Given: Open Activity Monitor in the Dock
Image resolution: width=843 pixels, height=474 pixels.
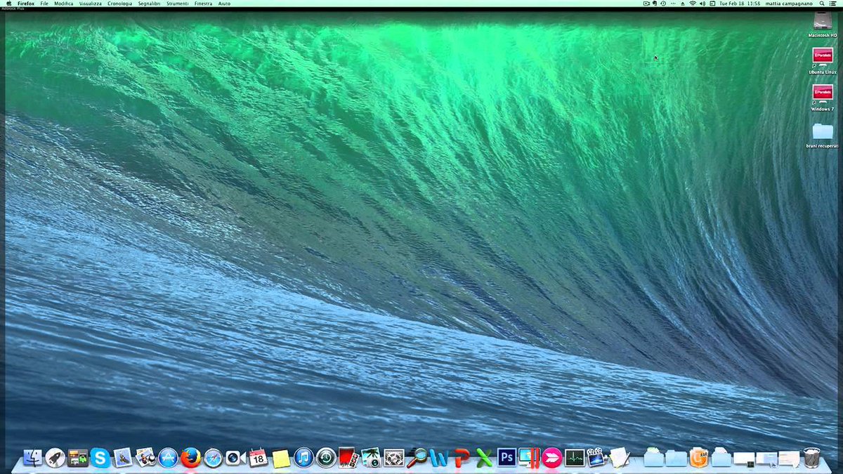Looking at the screenshot, I should [575, 459].
